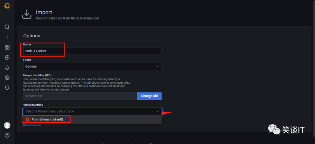Click the Select a Prometheus data source box
This screenshot has height=144, width=315.
tap(92, 111)
